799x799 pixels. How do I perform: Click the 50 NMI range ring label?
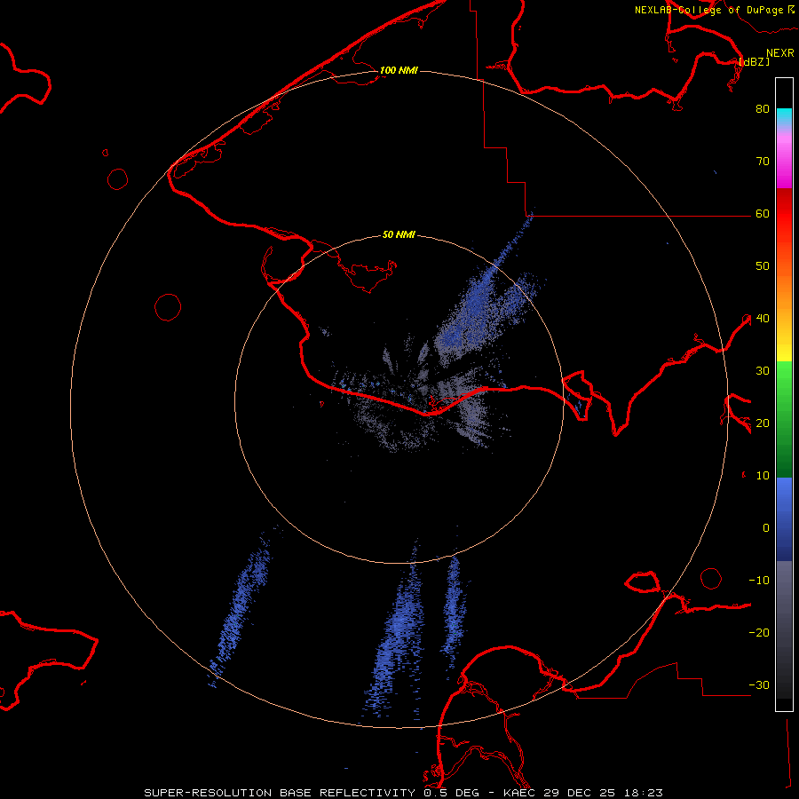coord(399,235)
